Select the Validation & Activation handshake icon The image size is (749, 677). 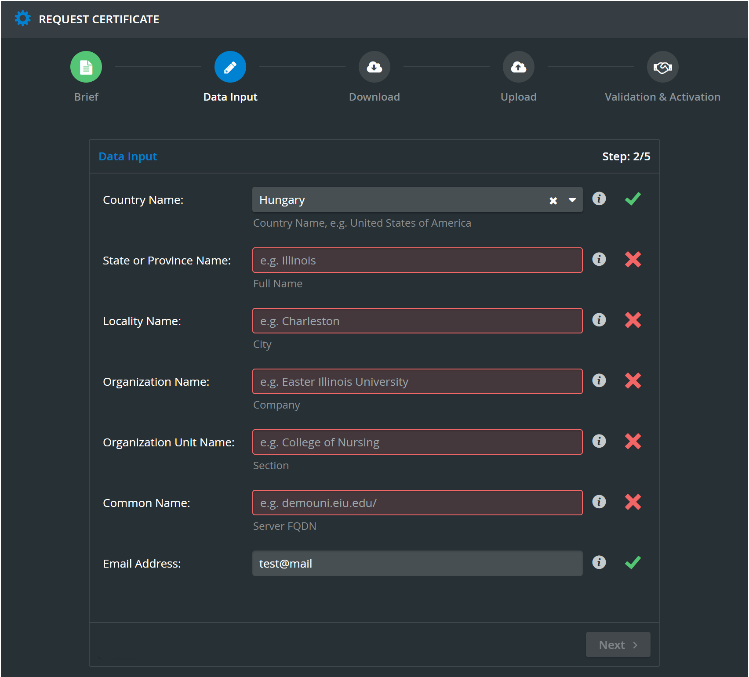pyautogui.click(x=663, y=67)
